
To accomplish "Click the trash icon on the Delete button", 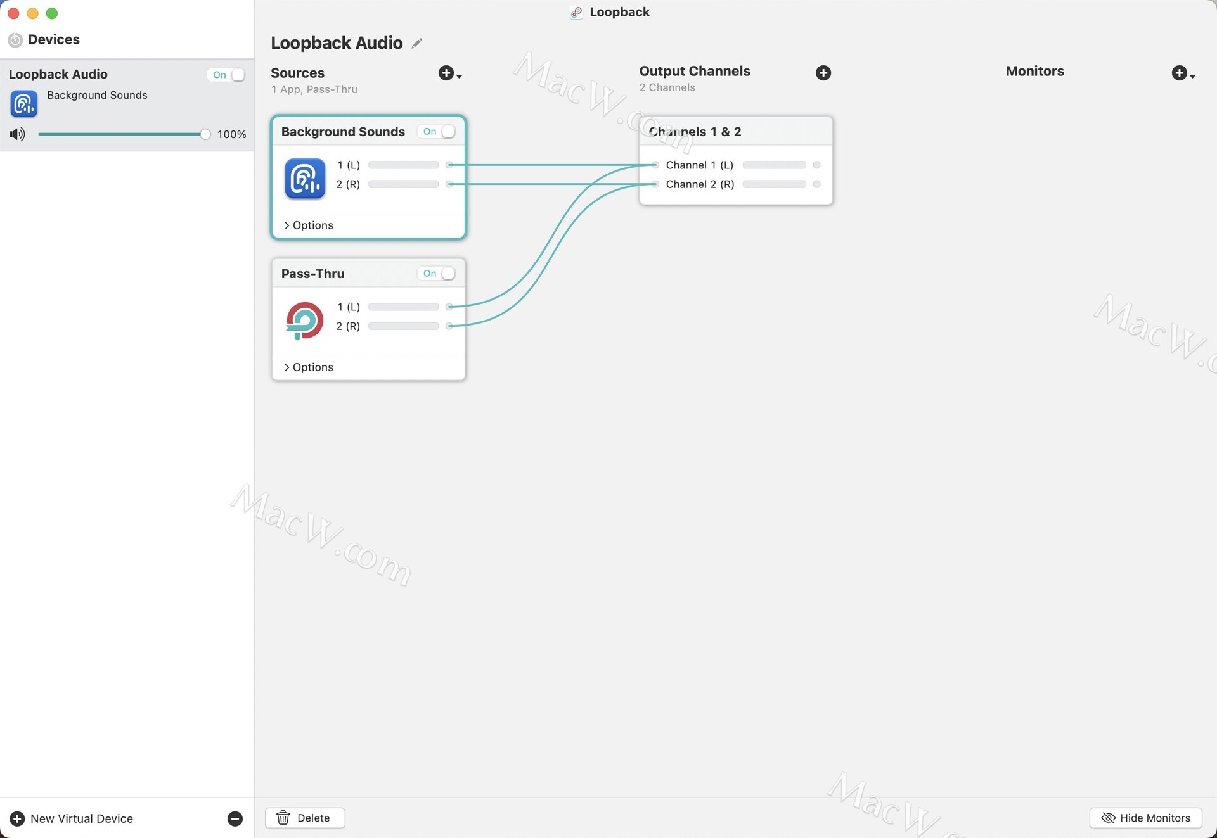I will (x=283, y=818).
